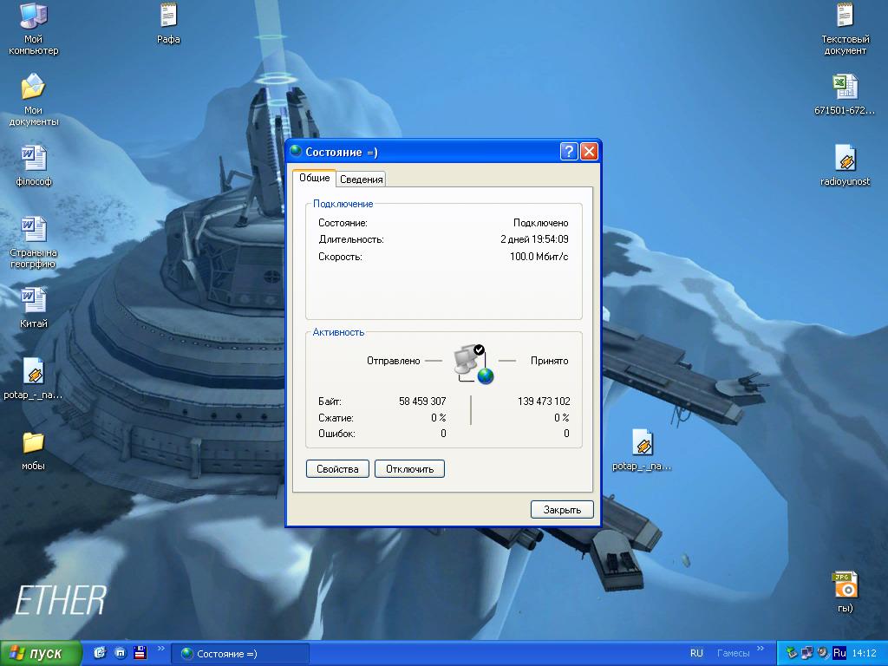Click the Длительность label
The image size is (888, 666).
[350, 239]
